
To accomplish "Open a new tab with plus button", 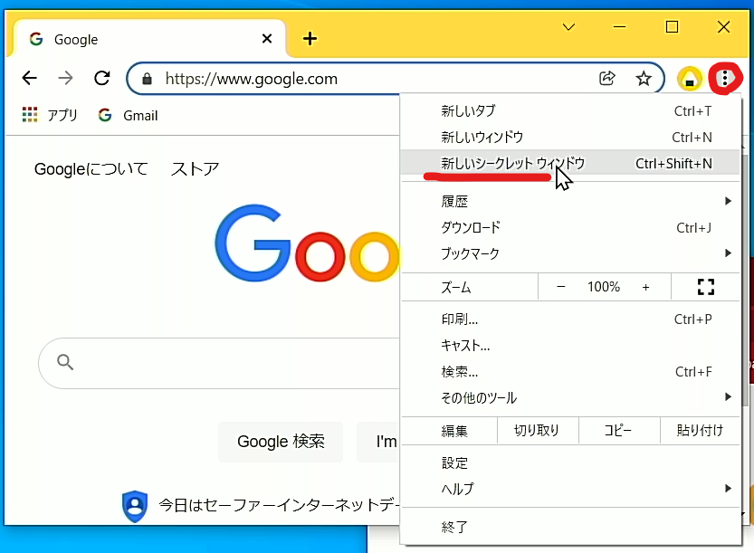I will pos(310,39).
